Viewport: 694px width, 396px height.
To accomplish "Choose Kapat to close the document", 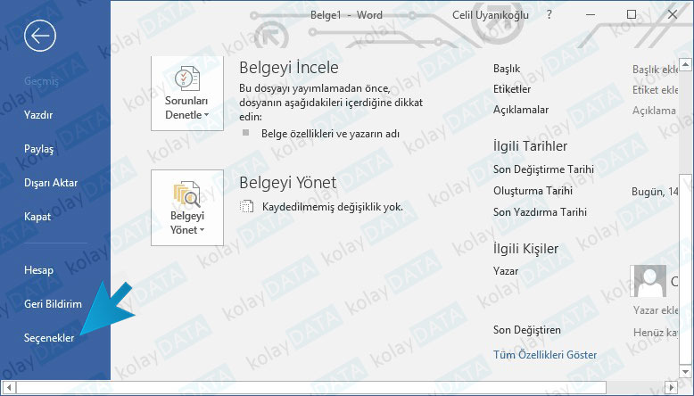I will click(37, 217).
